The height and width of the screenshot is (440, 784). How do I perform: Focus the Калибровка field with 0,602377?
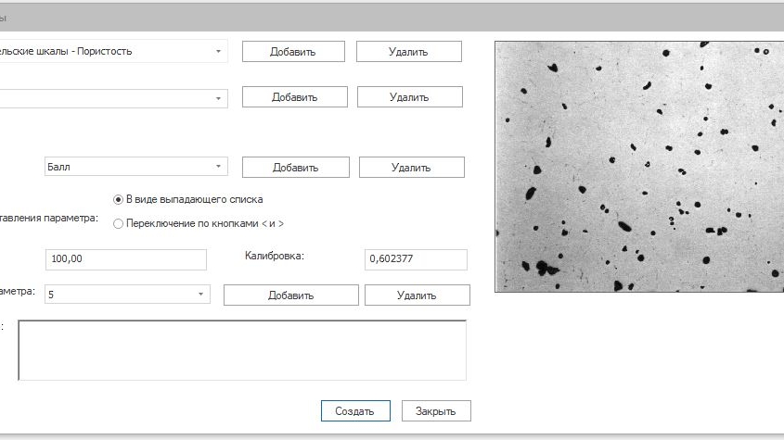pos(416,259)
